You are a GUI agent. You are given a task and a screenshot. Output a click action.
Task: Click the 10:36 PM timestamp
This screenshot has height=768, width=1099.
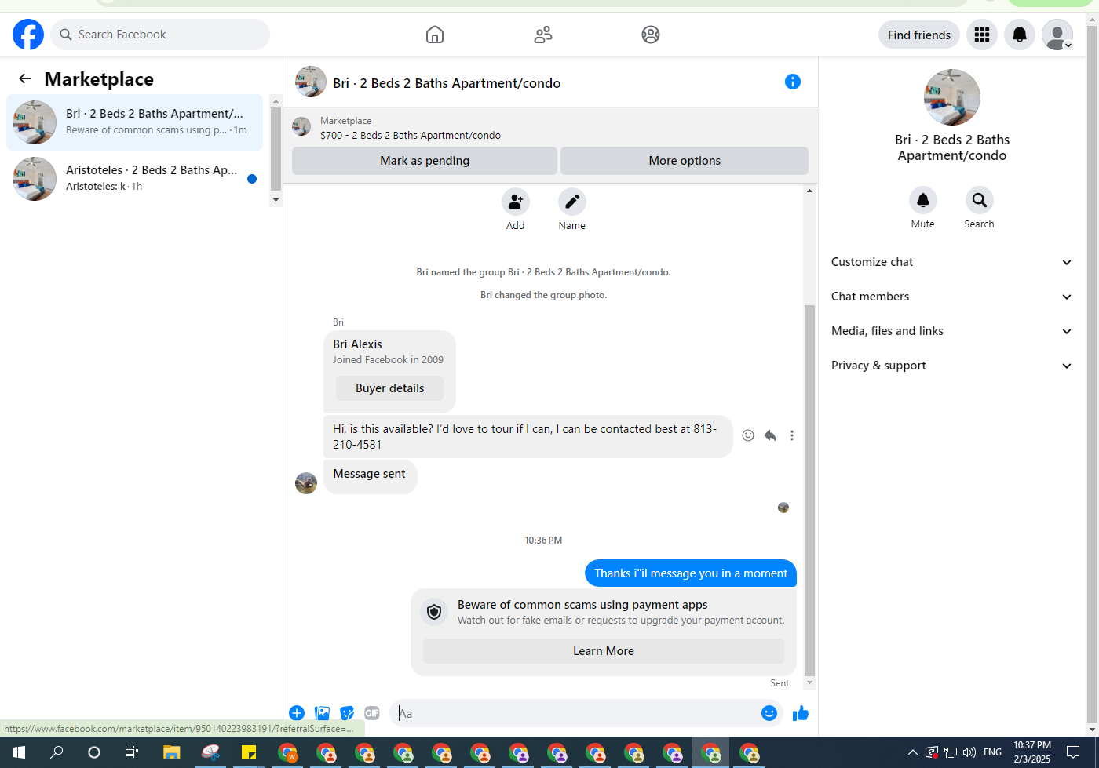point(543,541)
